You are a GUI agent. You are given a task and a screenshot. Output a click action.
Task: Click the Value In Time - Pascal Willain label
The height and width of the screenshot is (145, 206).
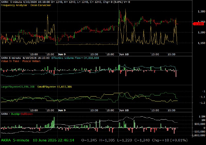click(21, 61)
